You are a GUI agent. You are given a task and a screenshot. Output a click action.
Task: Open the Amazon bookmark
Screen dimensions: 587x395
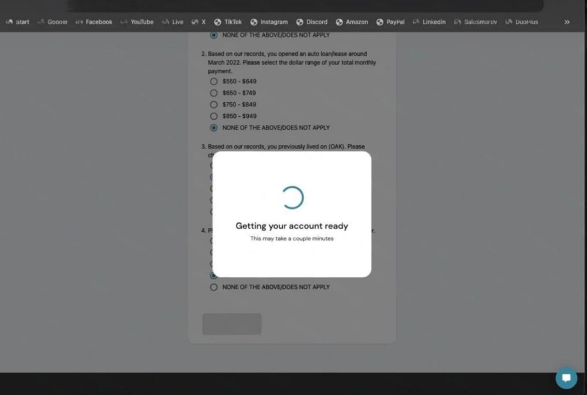(x=352, y=22)
